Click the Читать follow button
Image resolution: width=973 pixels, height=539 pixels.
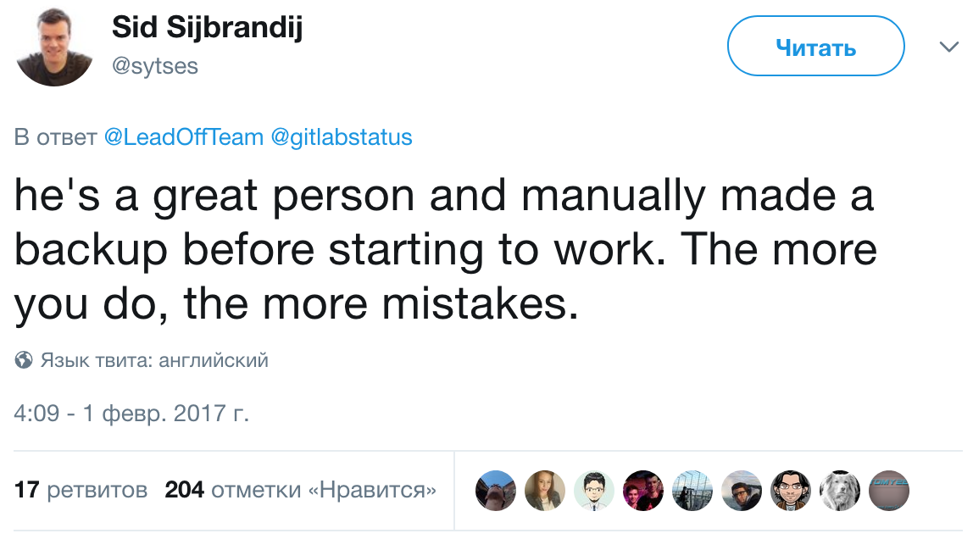tap(815, 47)
